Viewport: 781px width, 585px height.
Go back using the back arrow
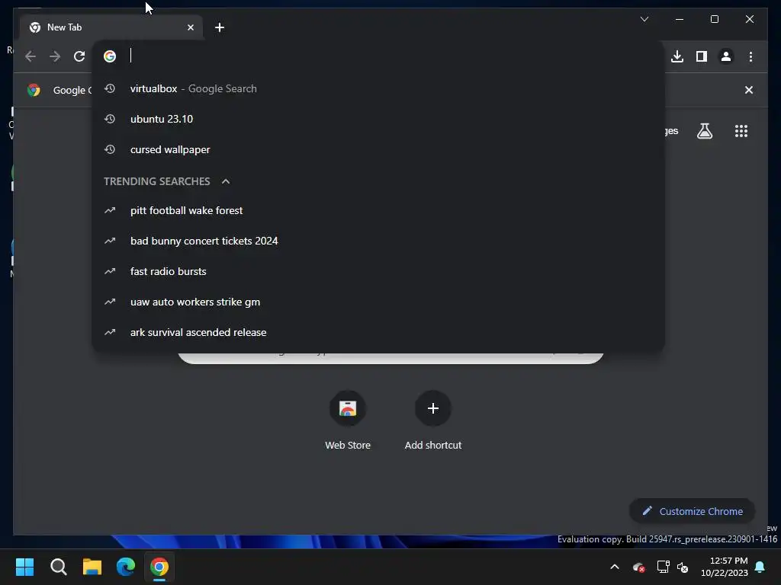[31, 56]
